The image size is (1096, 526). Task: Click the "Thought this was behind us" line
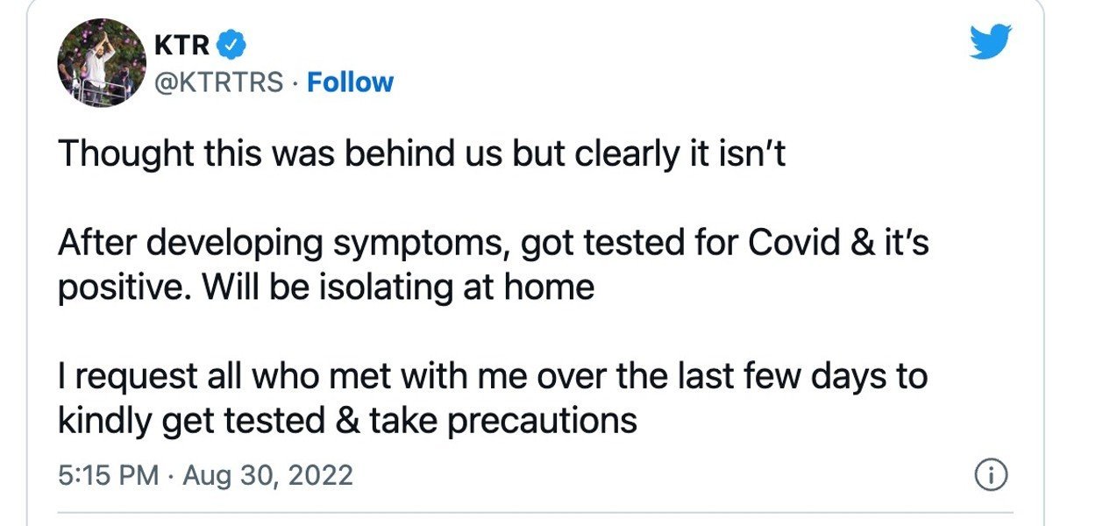tap(421, 154)
